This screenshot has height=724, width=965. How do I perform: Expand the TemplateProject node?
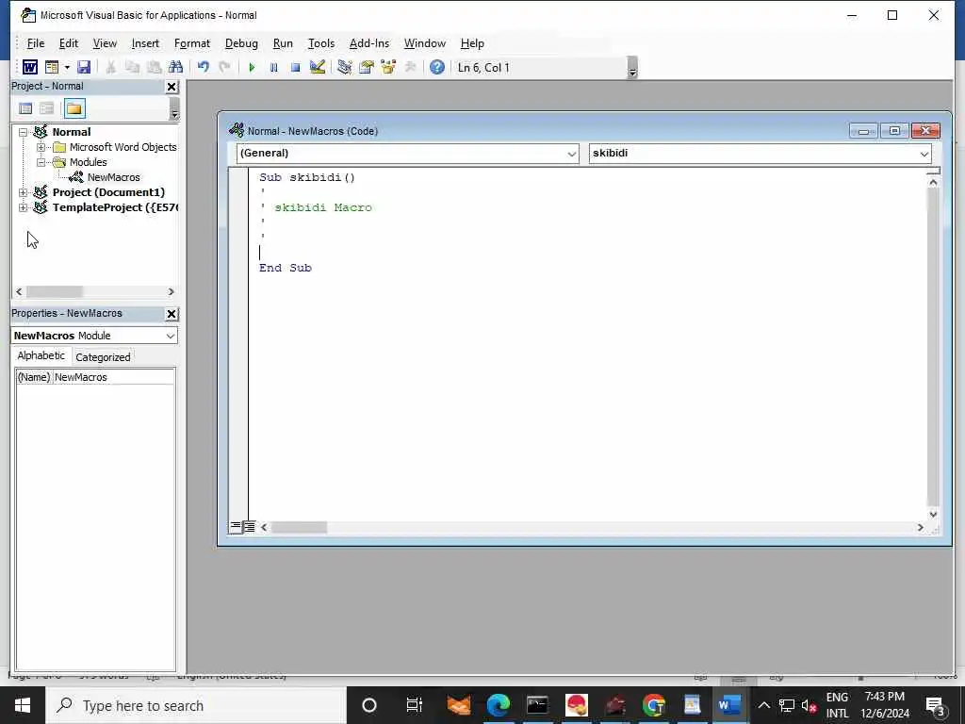(23, 207)
